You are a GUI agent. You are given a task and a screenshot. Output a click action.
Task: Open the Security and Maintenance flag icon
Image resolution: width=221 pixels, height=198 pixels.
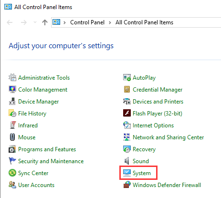coord(12,161)
